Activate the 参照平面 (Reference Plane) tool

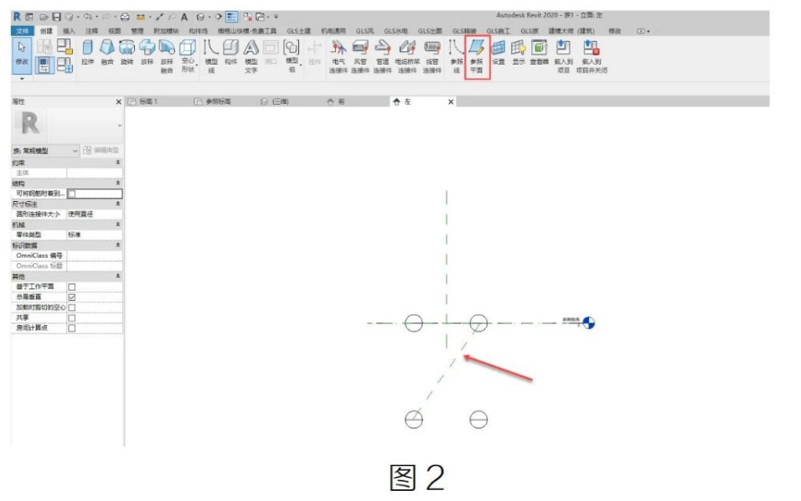(477, 56)
